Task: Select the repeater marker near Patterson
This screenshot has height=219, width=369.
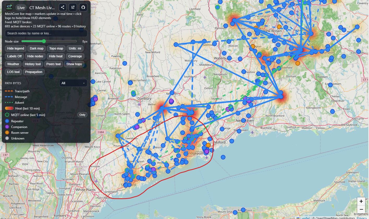Action: coord(125,63)
